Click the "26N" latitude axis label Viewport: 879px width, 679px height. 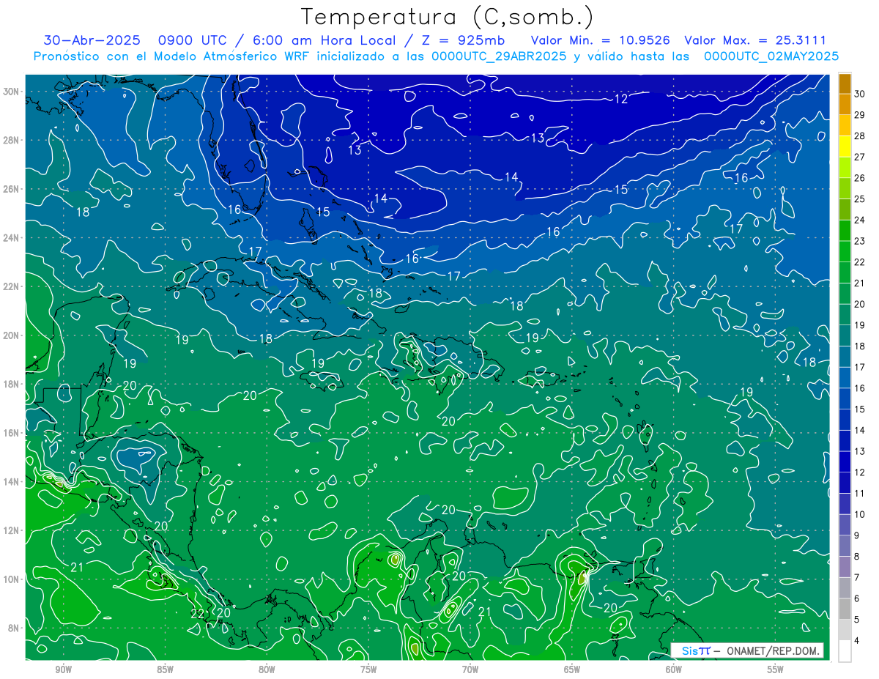(x=12, y=189)
